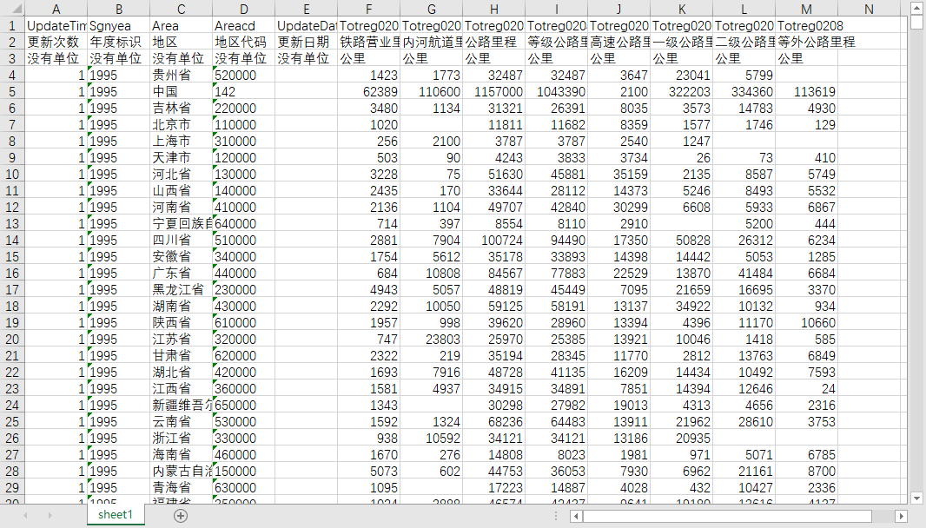Select cell with value 100724
926x528 pixels.
[x=494, y=240]
